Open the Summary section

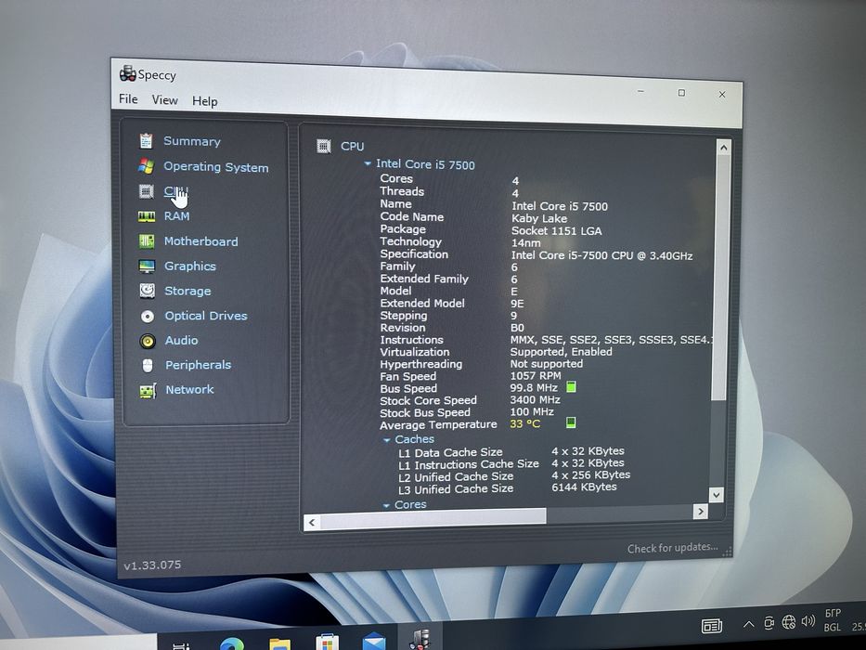click(x=191, y=141)
